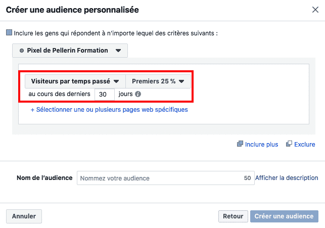The image size is (325, 228).
Task: Click the Créer une audience button
Action: [284, 216]
